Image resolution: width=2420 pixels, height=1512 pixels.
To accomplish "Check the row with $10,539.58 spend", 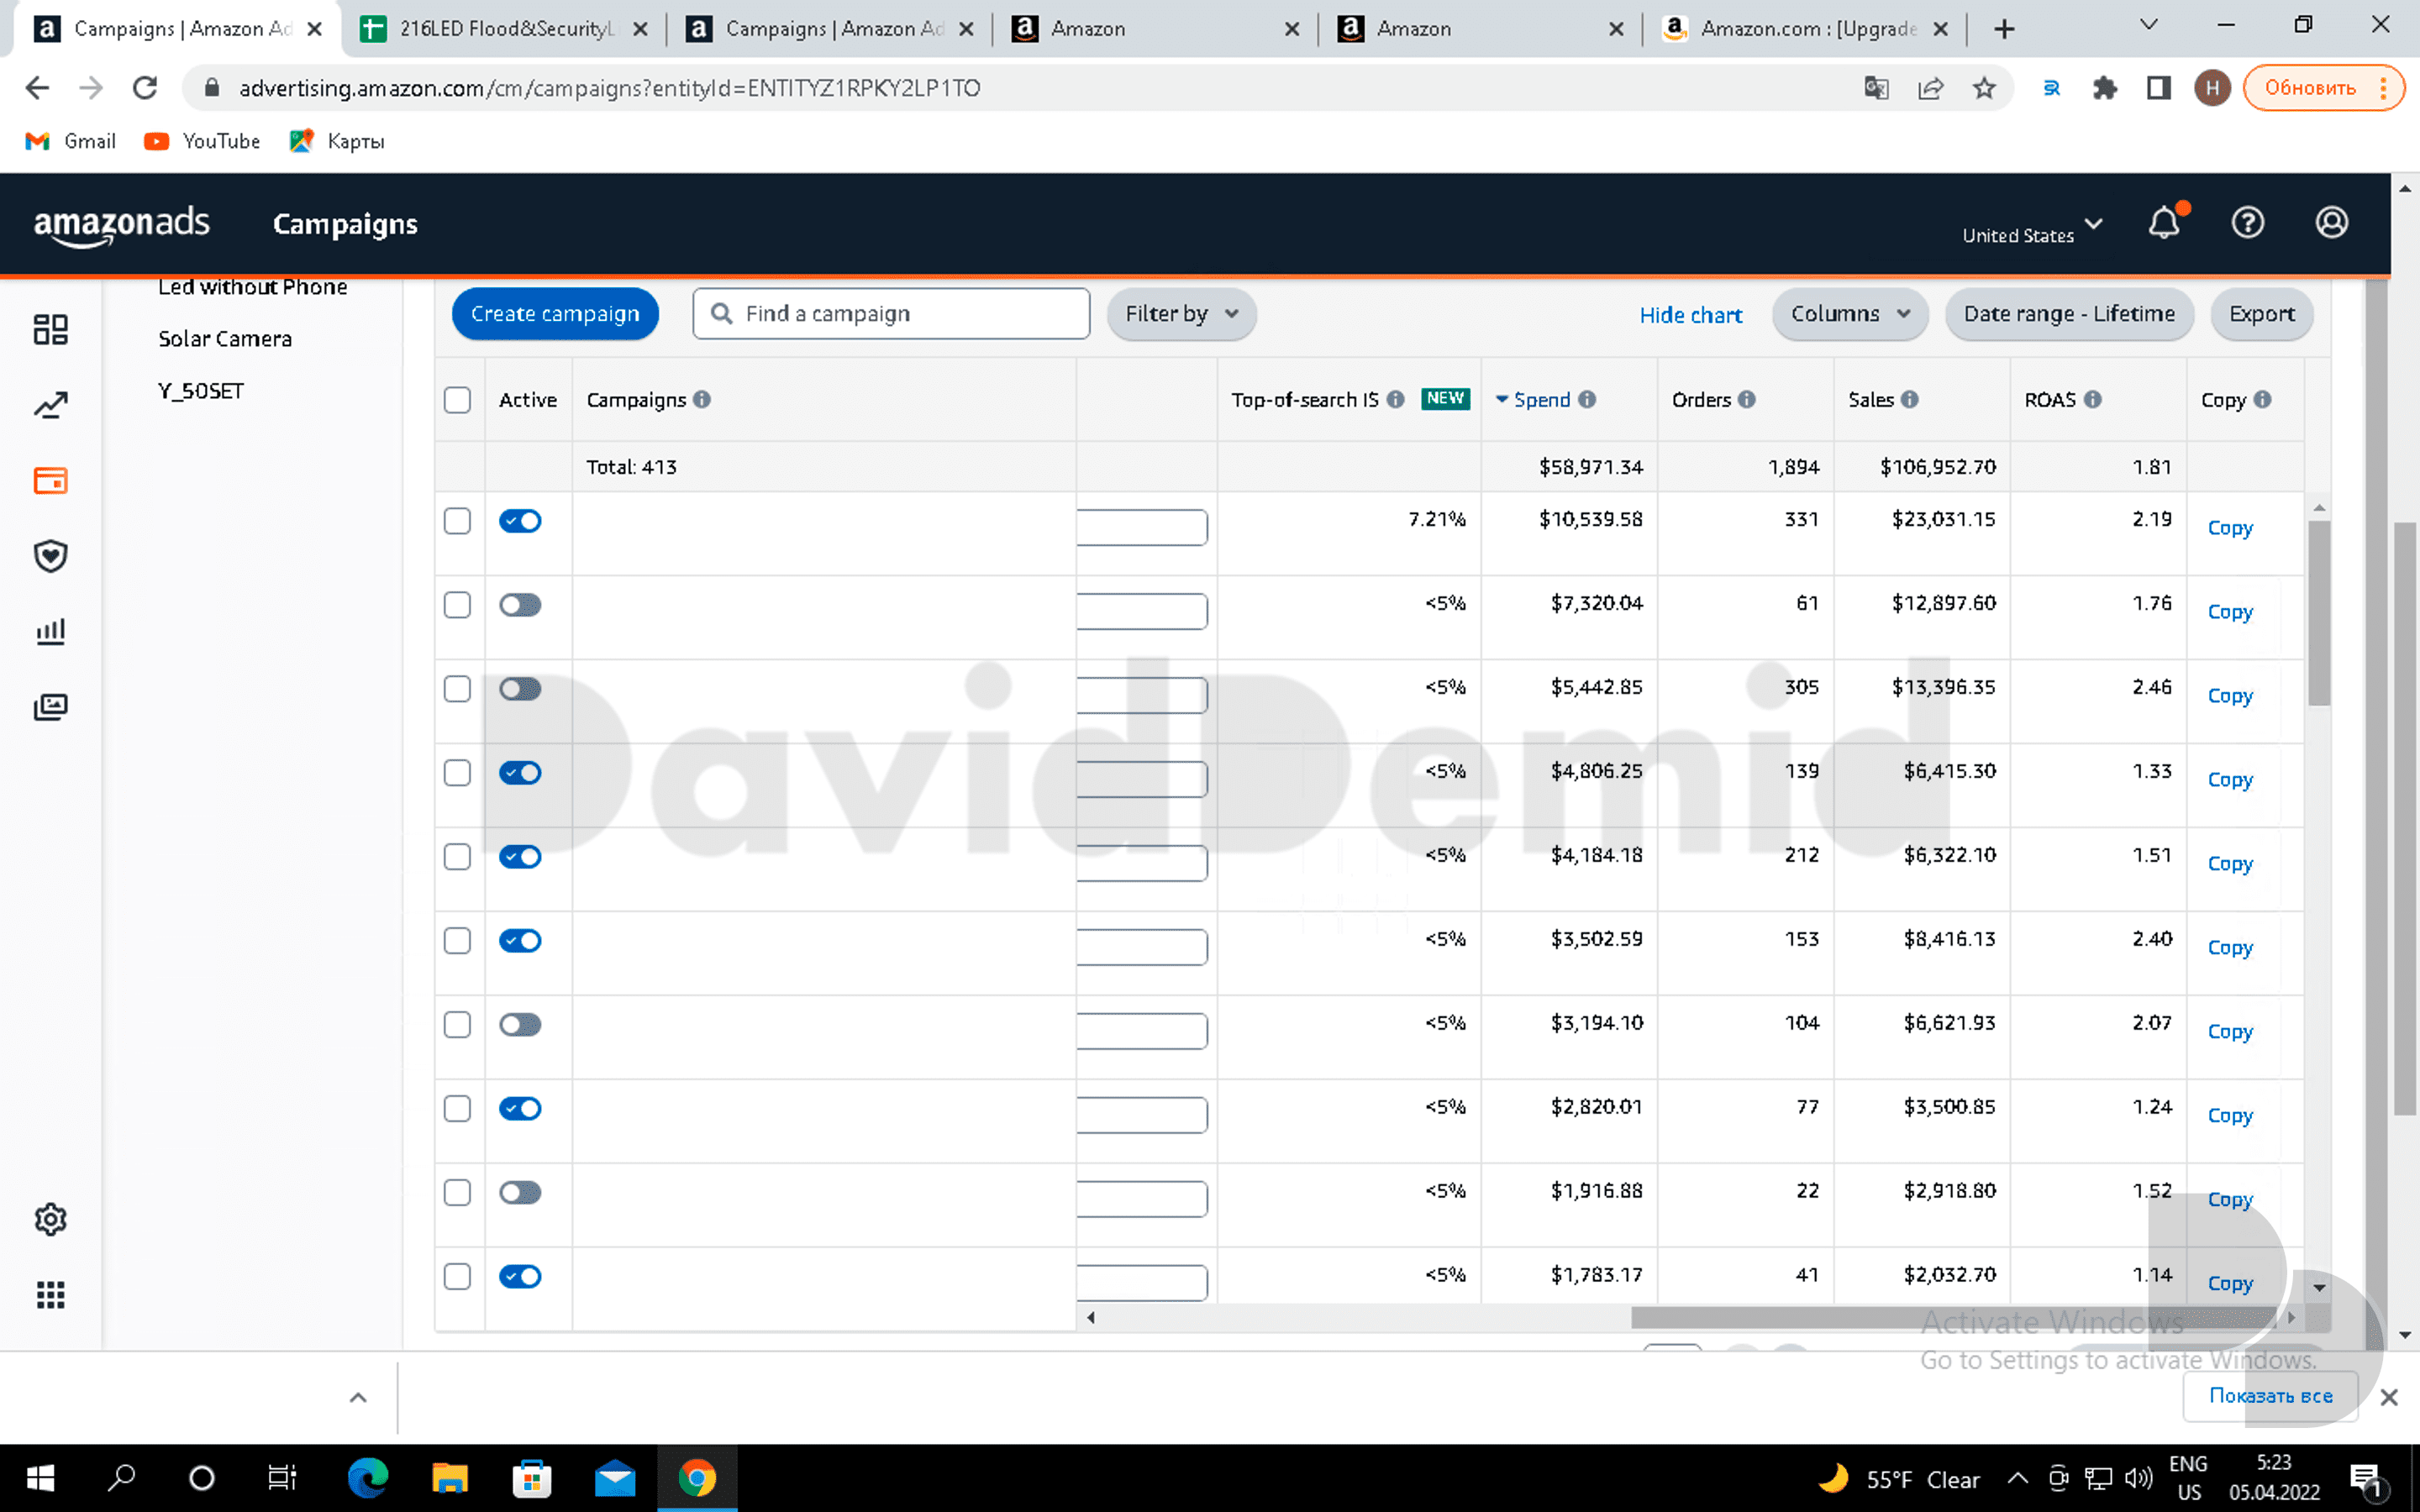I will click(457, 521).
